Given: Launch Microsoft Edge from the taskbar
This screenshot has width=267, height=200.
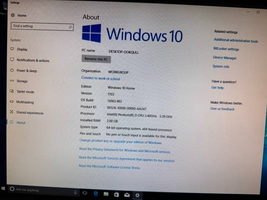Looking at the screenshot, I should [x=96, y=194].
